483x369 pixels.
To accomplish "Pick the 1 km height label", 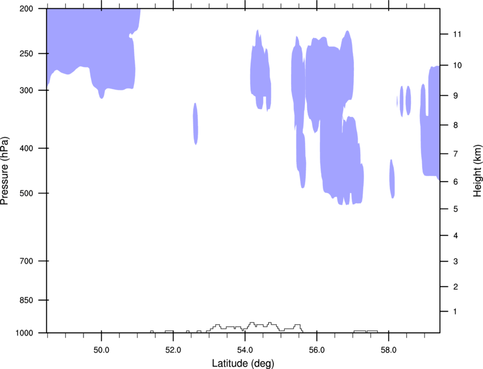I will (455, 312).
